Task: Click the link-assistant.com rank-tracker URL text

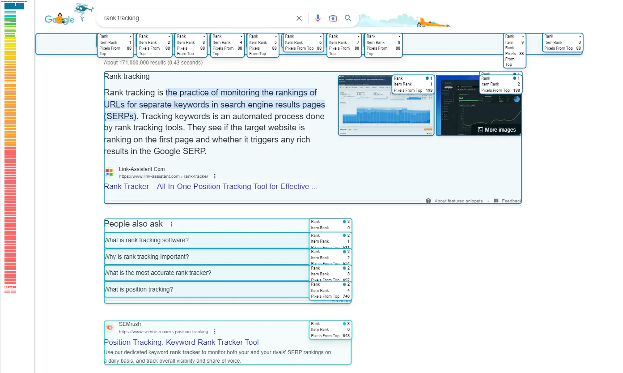Action: tap(164, 176)
